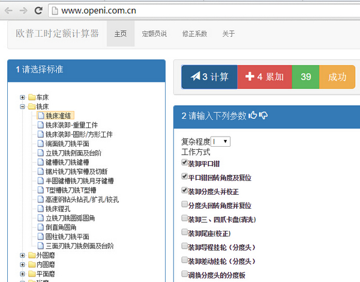Select 立铣刀铣圆弧圆角 tree item

tap(70, 218)
